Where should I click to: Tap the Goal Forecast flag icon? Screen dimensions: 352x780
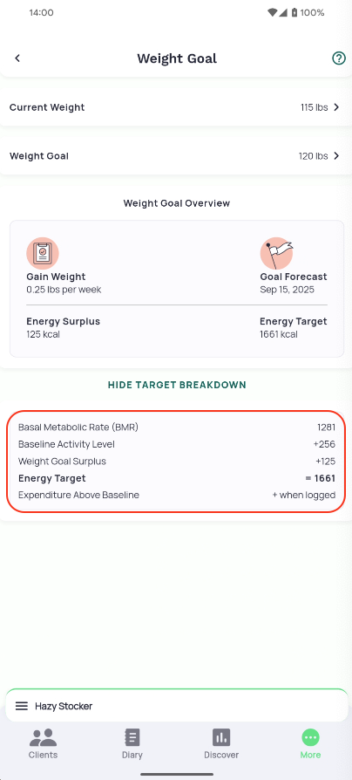[276, 253]
